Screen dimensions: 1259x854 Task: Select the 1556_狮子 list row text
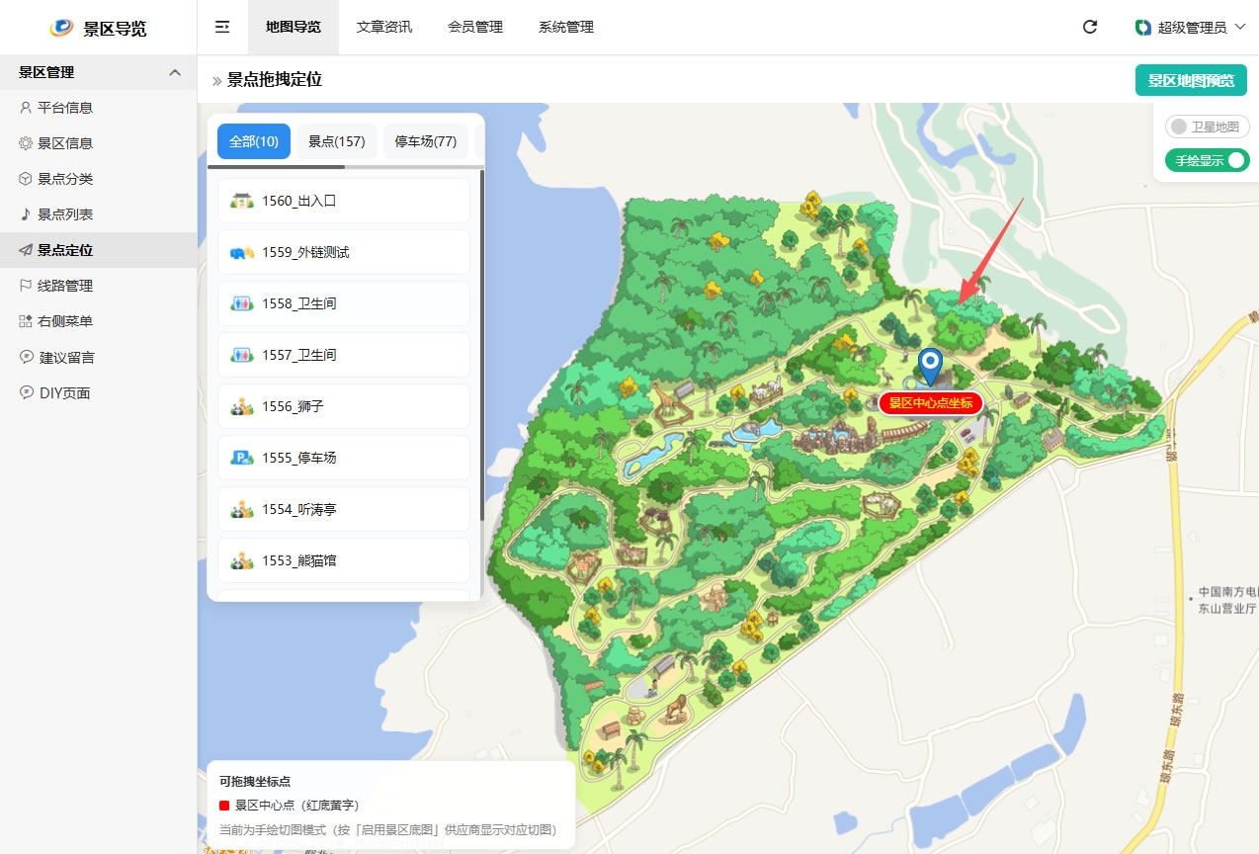coord(293,406)
